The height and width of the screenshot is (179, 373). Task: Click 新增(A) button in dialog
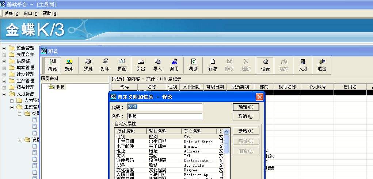246,131
